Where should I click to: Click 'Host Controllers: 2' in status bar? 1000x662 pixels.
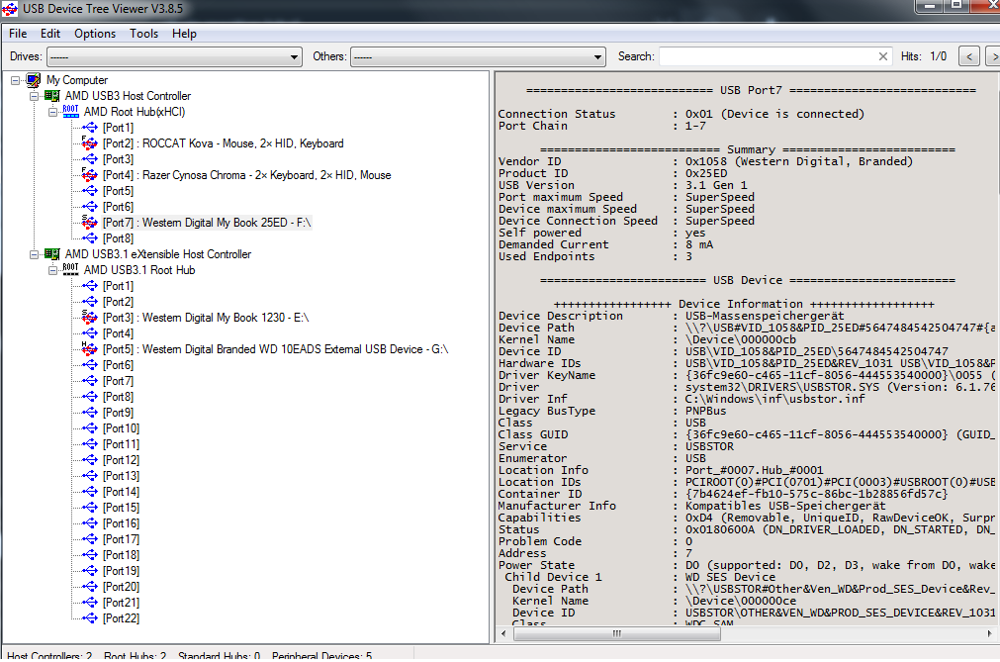tap(49, 656)
